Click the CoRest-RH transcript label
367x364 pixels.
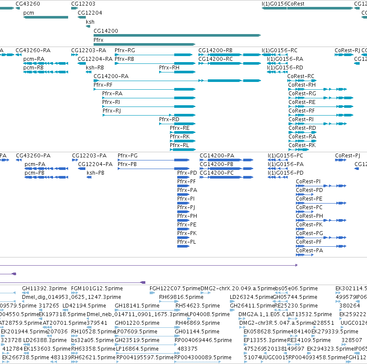point(302,85)
